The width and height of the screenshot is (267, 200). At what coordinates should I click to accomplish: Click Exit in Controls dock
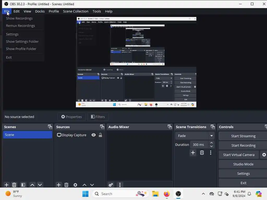pyautogui.click(x=243, y=183)
